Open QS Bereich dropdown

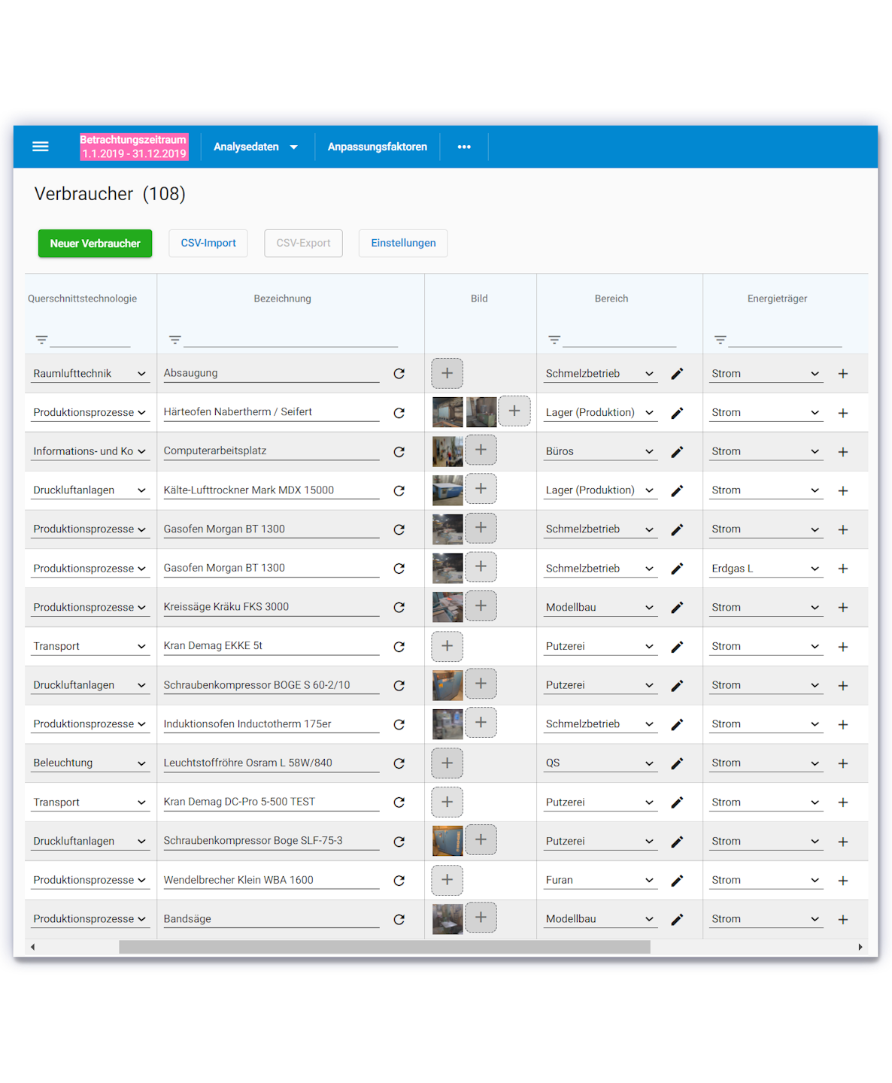[600, 763]
